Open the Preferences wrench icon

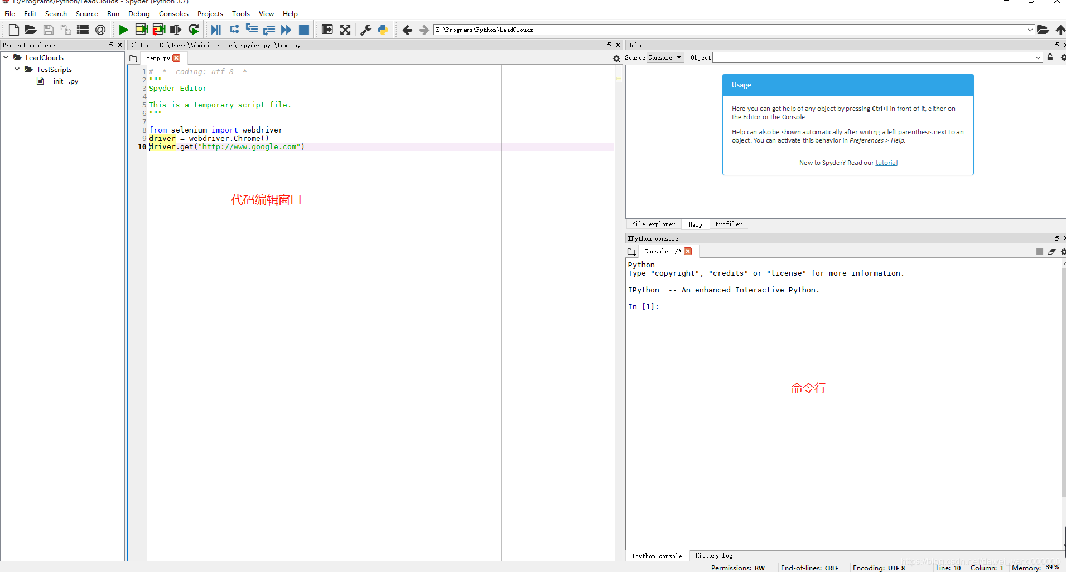366,30
